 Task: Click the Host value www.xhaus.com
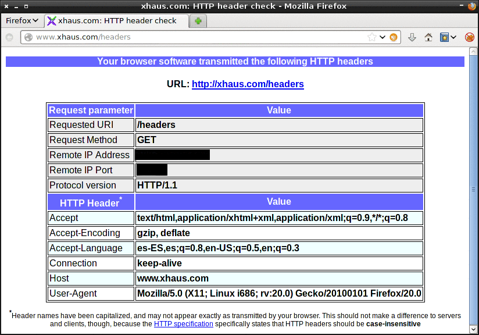pos(173,279)
